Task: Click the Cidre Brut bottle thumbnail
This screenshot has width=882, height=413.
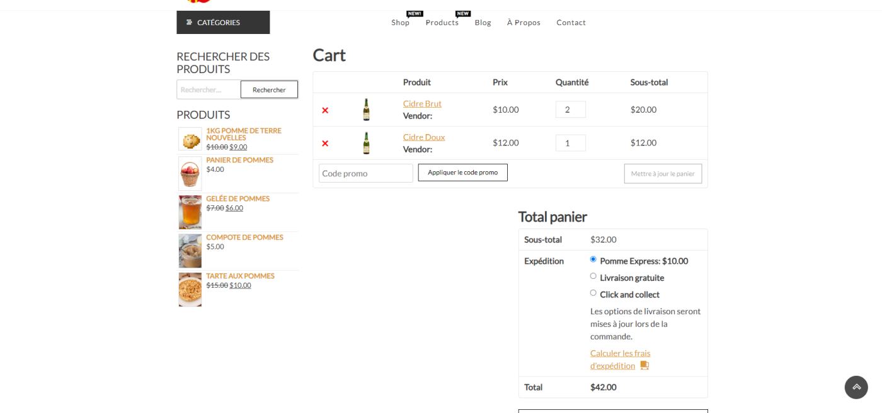Action: pos(366,110)
